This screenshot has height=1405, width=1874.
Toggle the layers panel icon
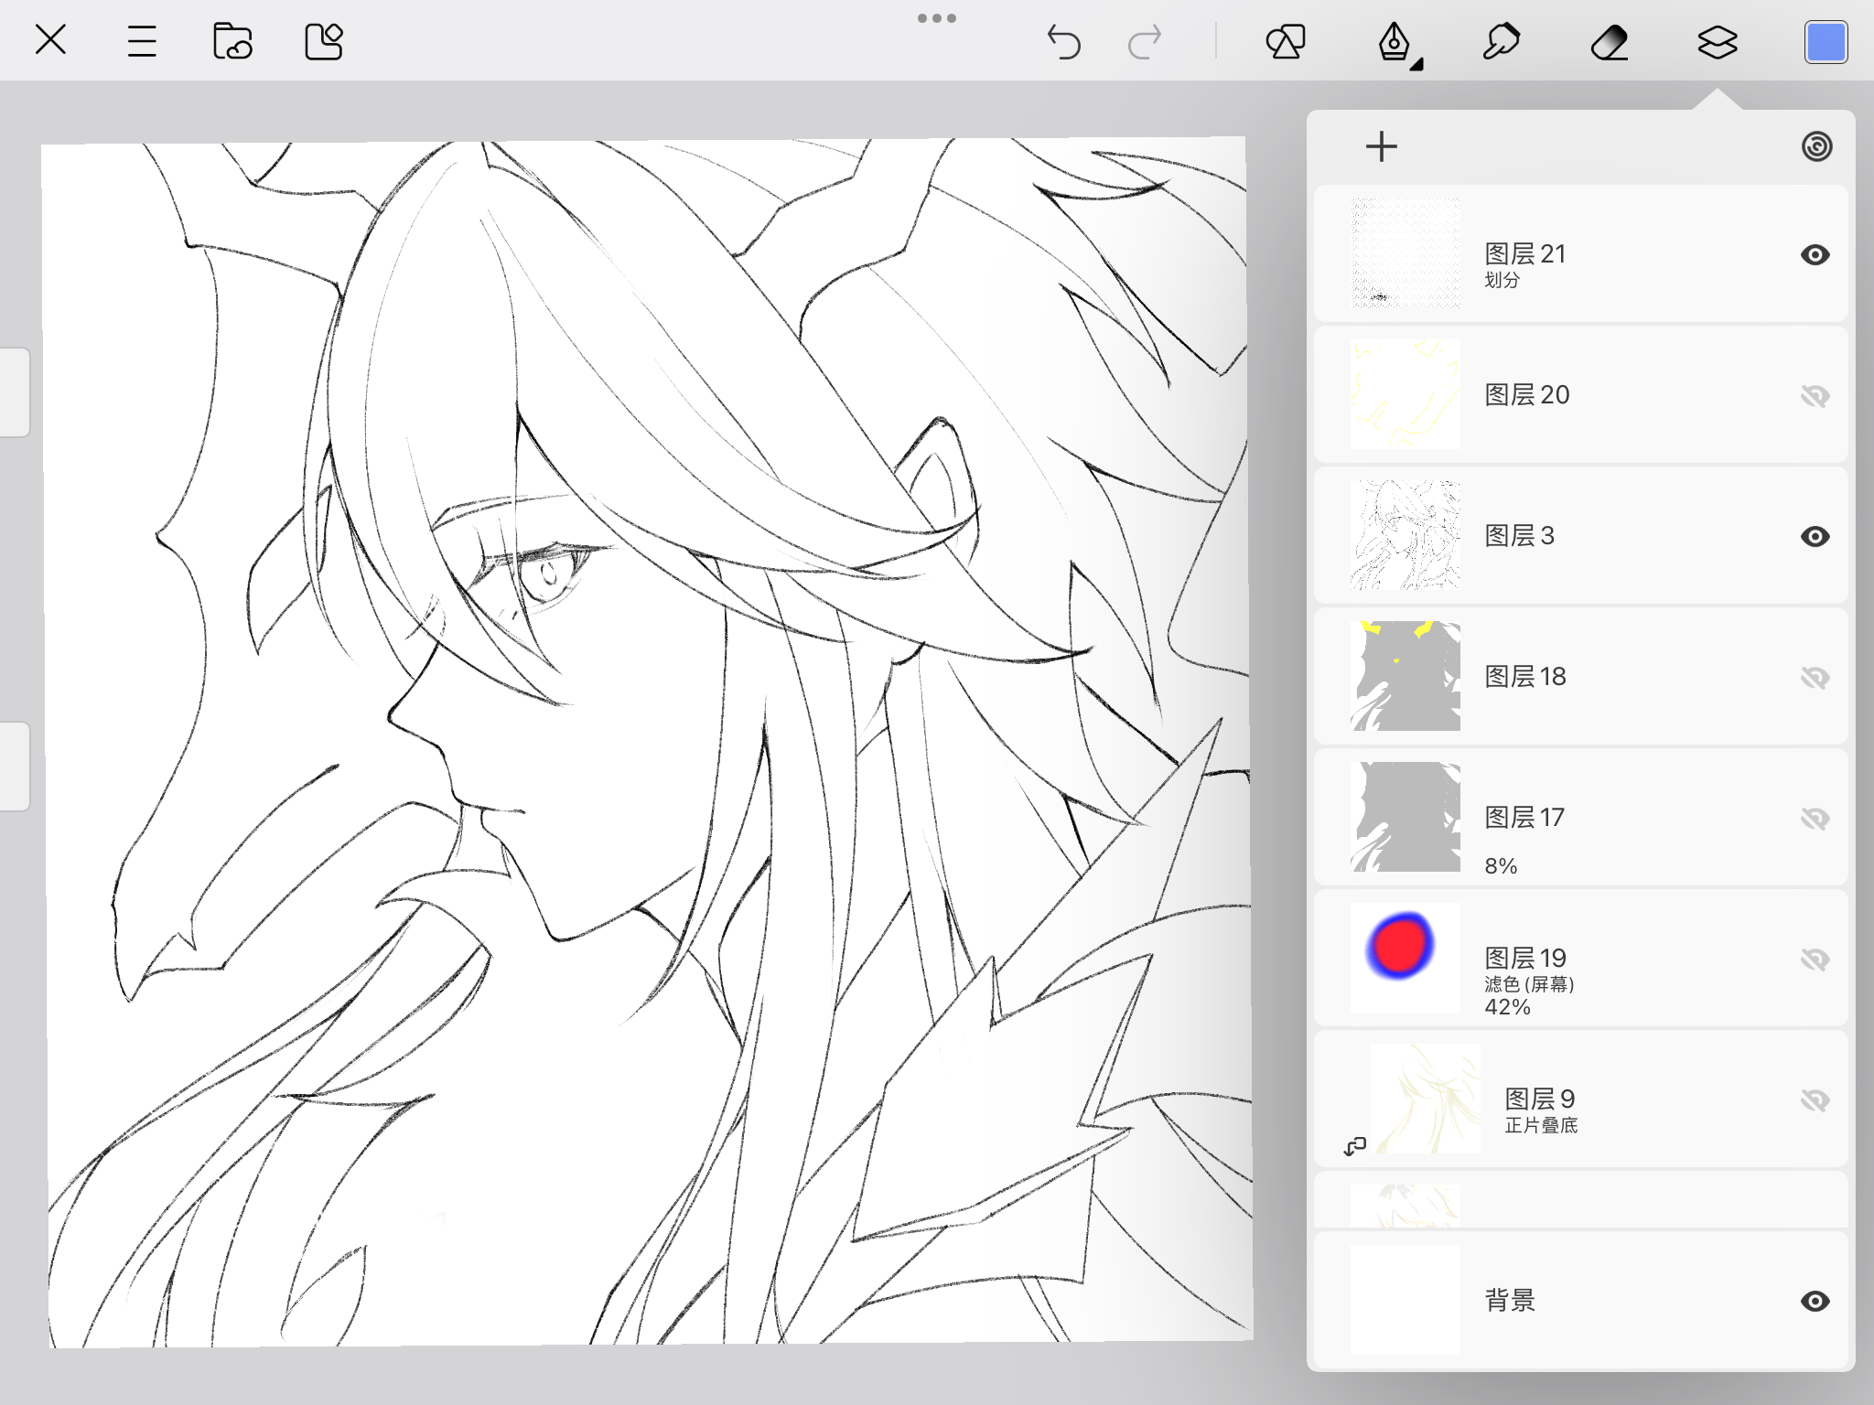[x=1718, y=42]
